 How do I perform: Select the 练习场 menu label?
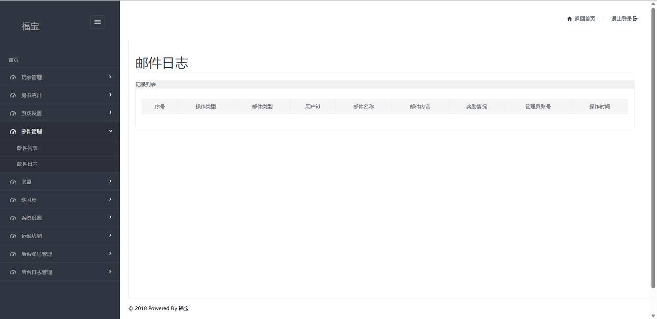(x=29, y=200)
